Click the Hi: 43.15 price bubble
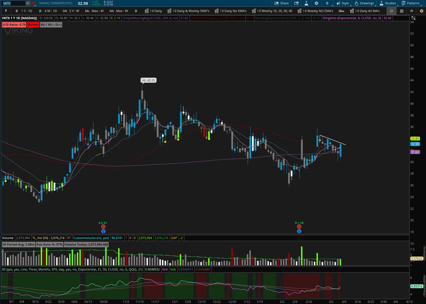426x304 pixels. coord(148,80)
